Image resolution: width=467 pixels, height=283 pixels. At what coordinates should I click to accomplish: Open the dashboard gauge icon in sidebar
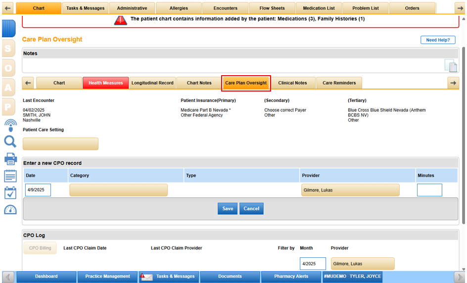coord(10,209)
